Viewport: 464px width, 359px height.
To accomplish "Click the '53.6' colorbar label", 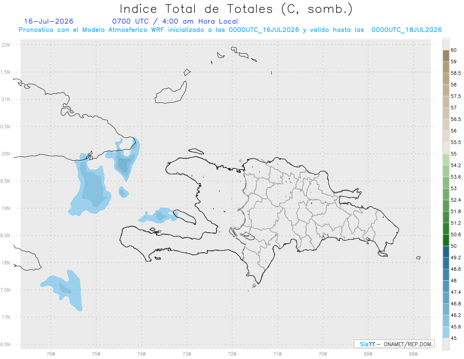I will click(x=455, y=177).
